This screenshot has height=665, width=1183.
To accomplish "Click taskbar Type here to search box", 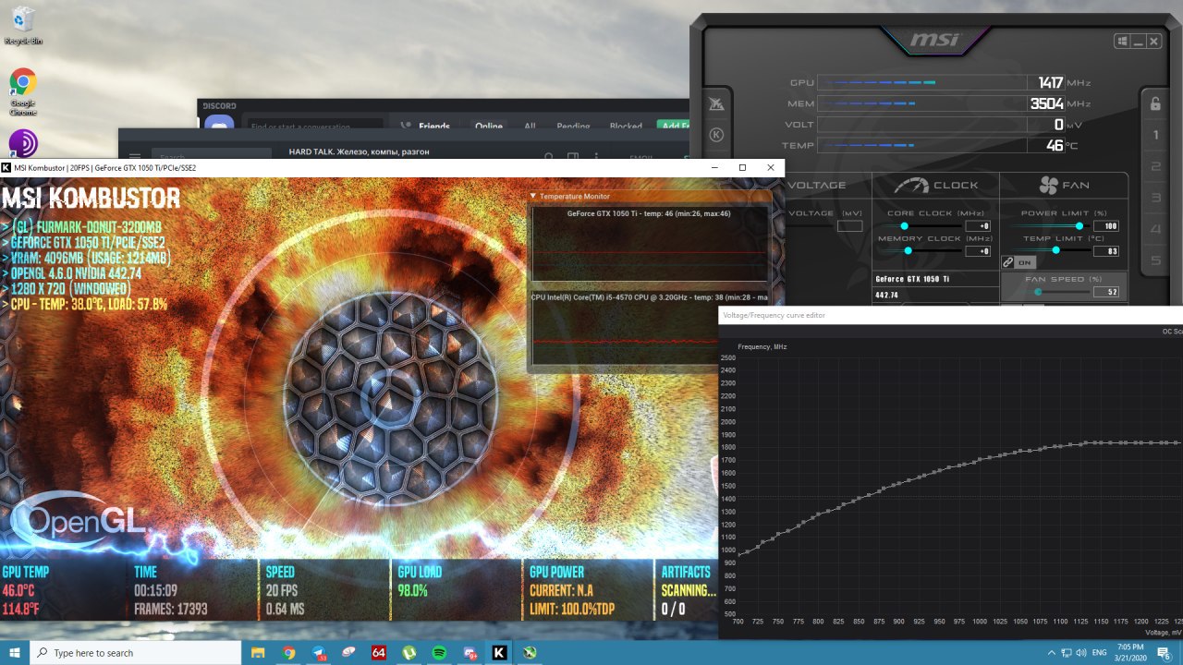I will [136, 652].
